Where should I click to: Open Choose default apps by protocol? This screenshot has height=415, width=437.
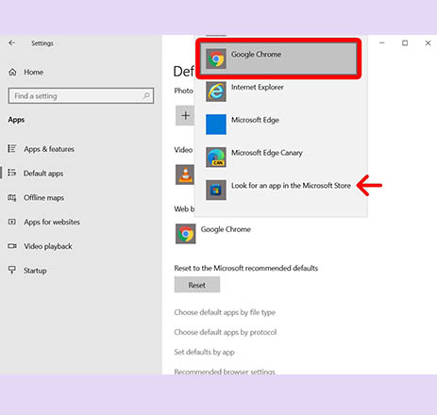226,332
